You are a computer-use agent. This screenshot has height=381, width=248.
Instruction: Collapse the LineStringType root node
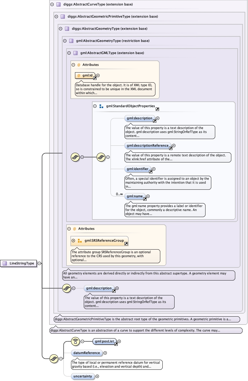(x=39, y=263)
